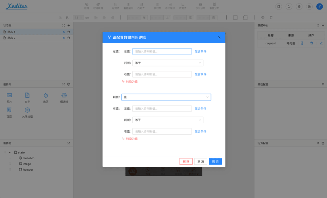Select the 页面 page component
The width and height of the screenshot is (327, 198).
9,113
